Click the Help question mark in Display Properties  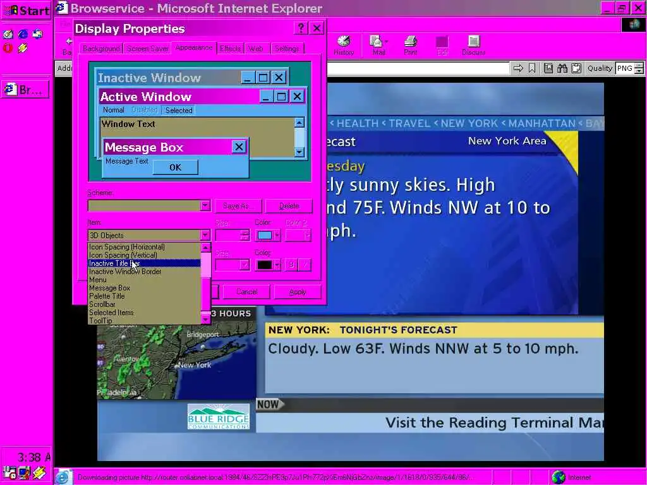(x=301, y=28)
